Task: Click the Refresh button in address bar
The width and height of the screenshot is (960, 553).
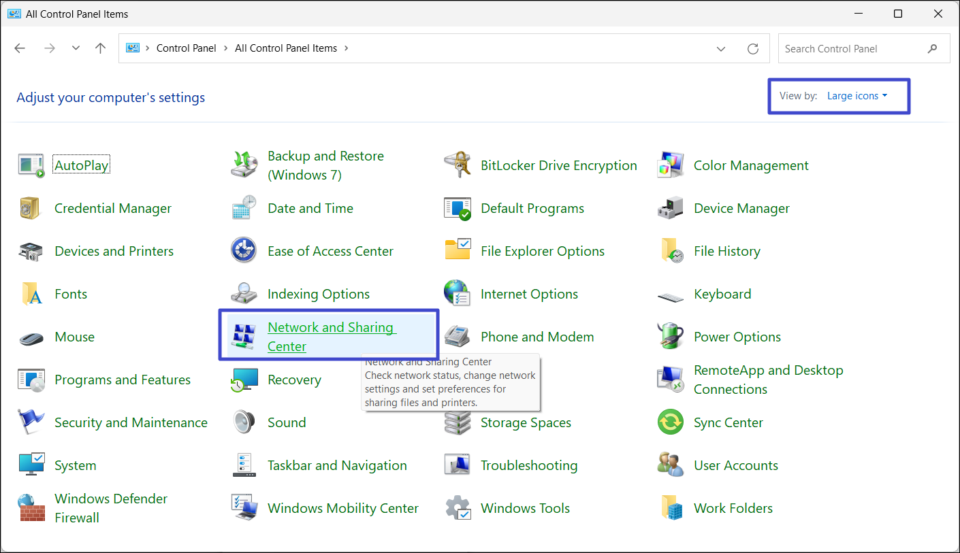Action: coord(752,48)
